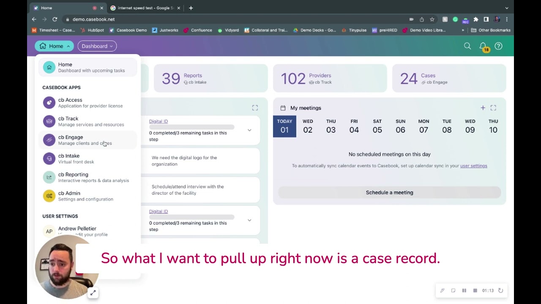Collapse the Home navigation dropdown
Screen dimensions: 541x304
54,46
